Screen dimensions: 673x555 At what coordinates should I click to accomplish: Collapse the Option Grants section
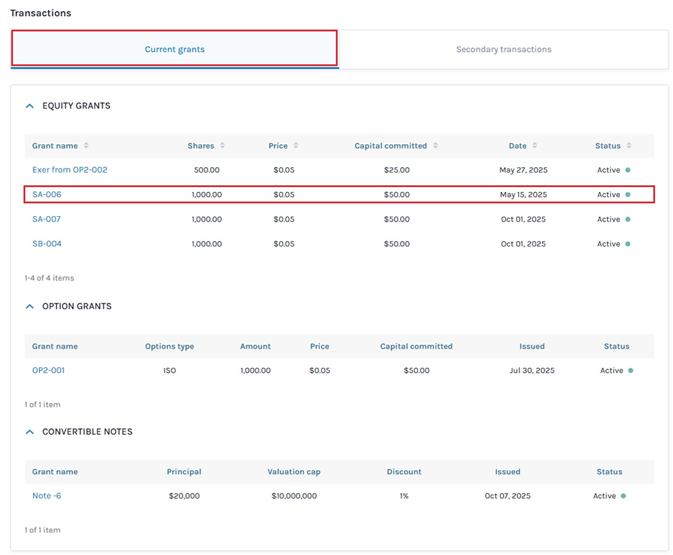coord(30,306)
